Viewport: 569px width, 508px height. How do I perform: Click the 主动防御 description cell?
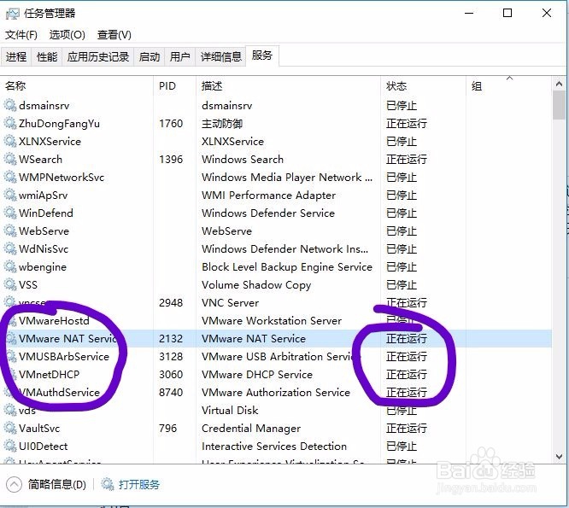point(222,123)
